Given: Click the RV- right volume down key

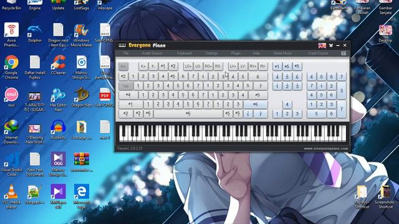Looking at the screenshot, I should [x=263, y=67].
